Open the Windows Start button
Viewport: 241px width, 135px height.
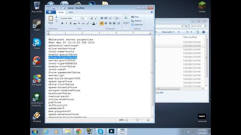(35, 132)
